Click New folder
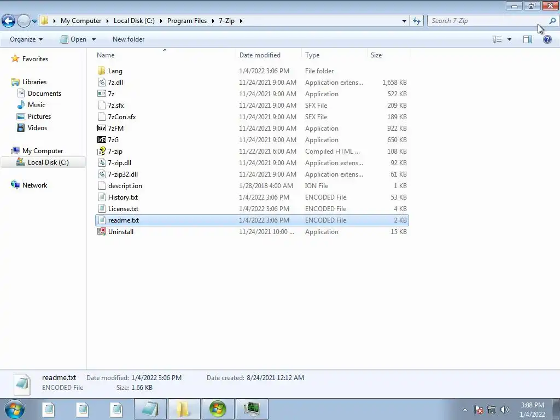Image resolution: width=560 pixels, height=420 pixels. (x=129, y=39)
